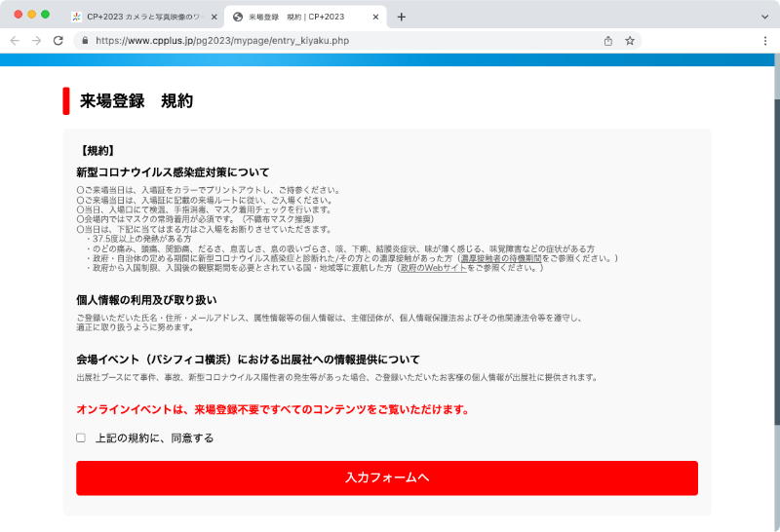780x532 pixels.
Task: Open the 政府のWebサイト link
Action: [434, 268]
